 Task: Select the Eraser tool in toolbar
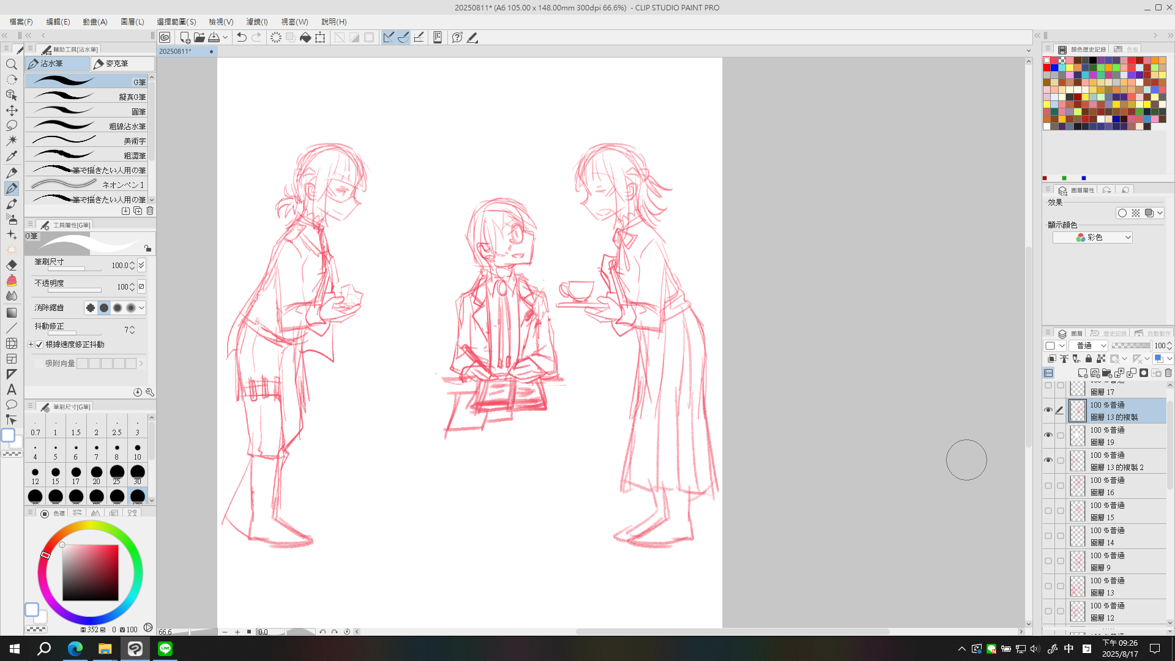(x=12, y=265)
